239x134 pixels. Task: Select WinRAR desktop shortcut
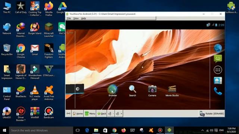pyautogui.click(x=35, y=113)
